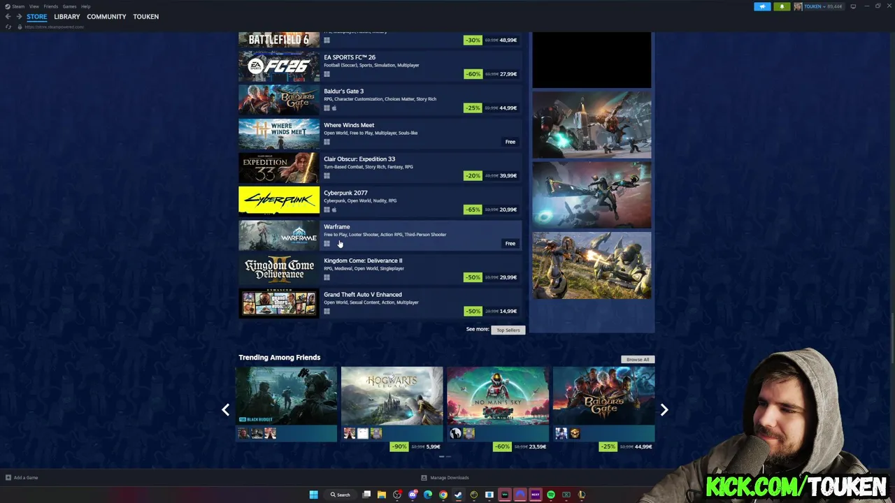Switch to the COMMUNITY tab
The image size is (895, 503).
pos(106,17)
